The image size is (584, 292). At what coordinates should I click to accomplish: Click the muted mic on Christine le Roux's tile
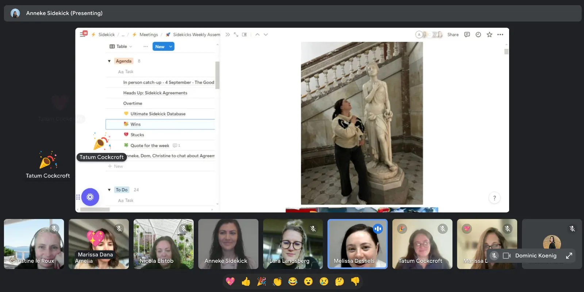(54, 228)
